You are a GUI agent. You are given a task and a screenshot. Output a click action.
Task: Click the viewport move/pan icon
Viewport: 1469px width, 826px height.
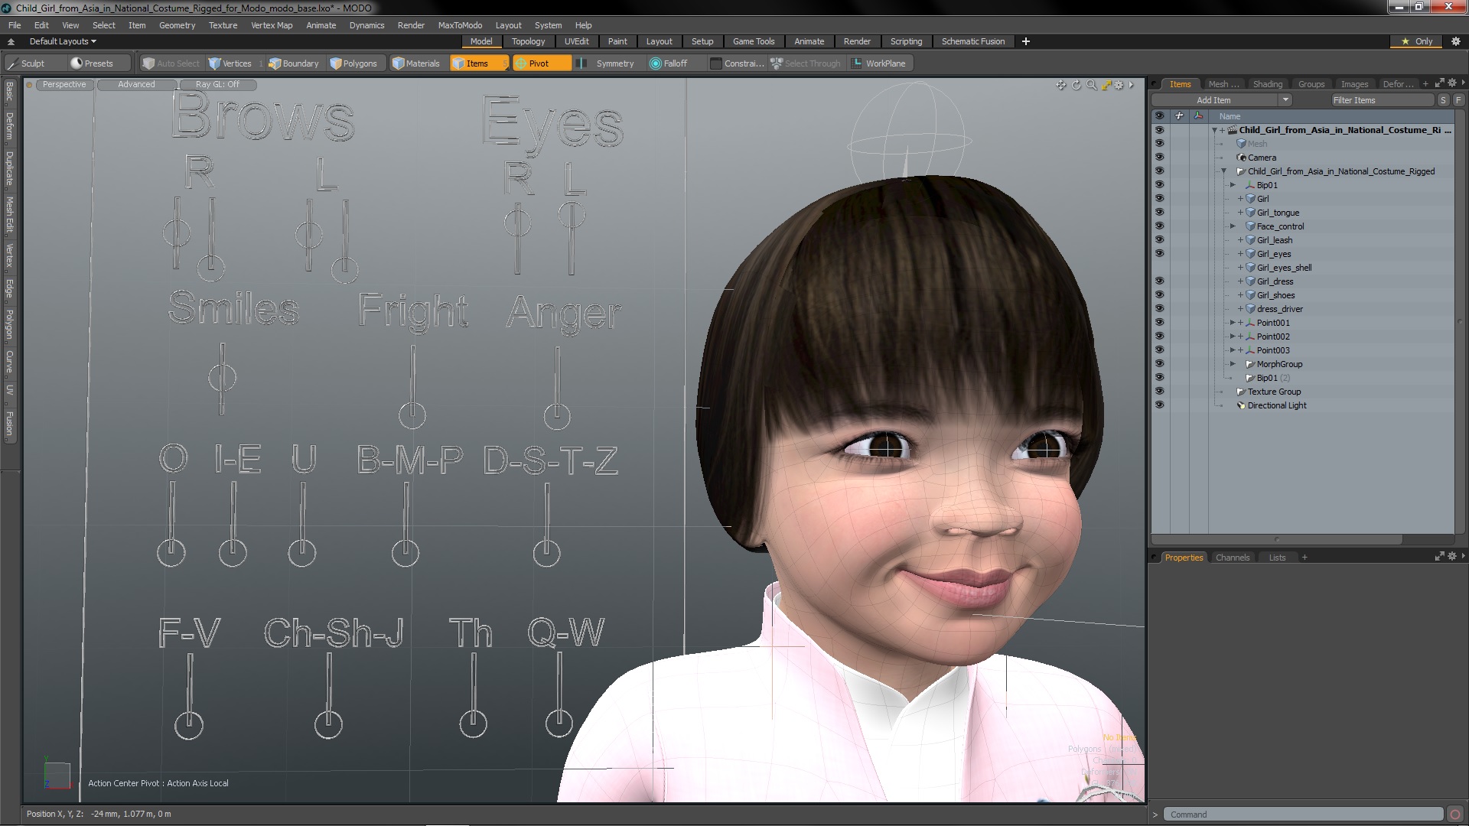click(x=1061, y=85)
